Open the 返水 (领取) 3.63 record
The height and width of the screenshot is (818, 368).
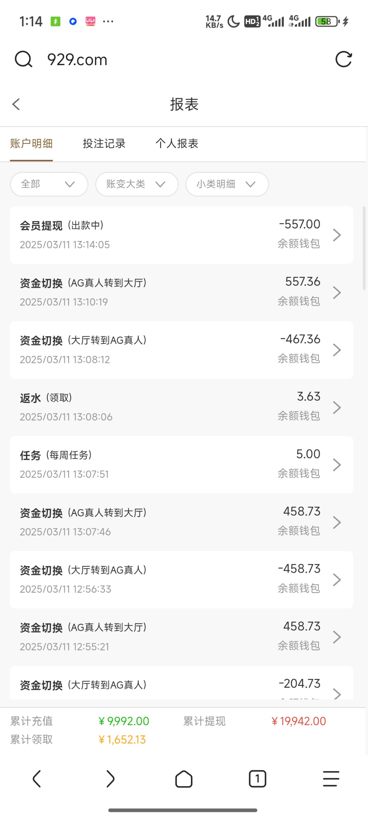pos(181,407)
